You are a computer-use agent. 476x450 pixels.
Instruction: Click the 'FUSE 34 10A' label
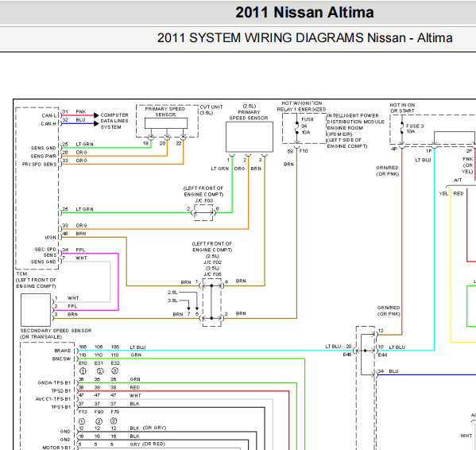point(308,126)
